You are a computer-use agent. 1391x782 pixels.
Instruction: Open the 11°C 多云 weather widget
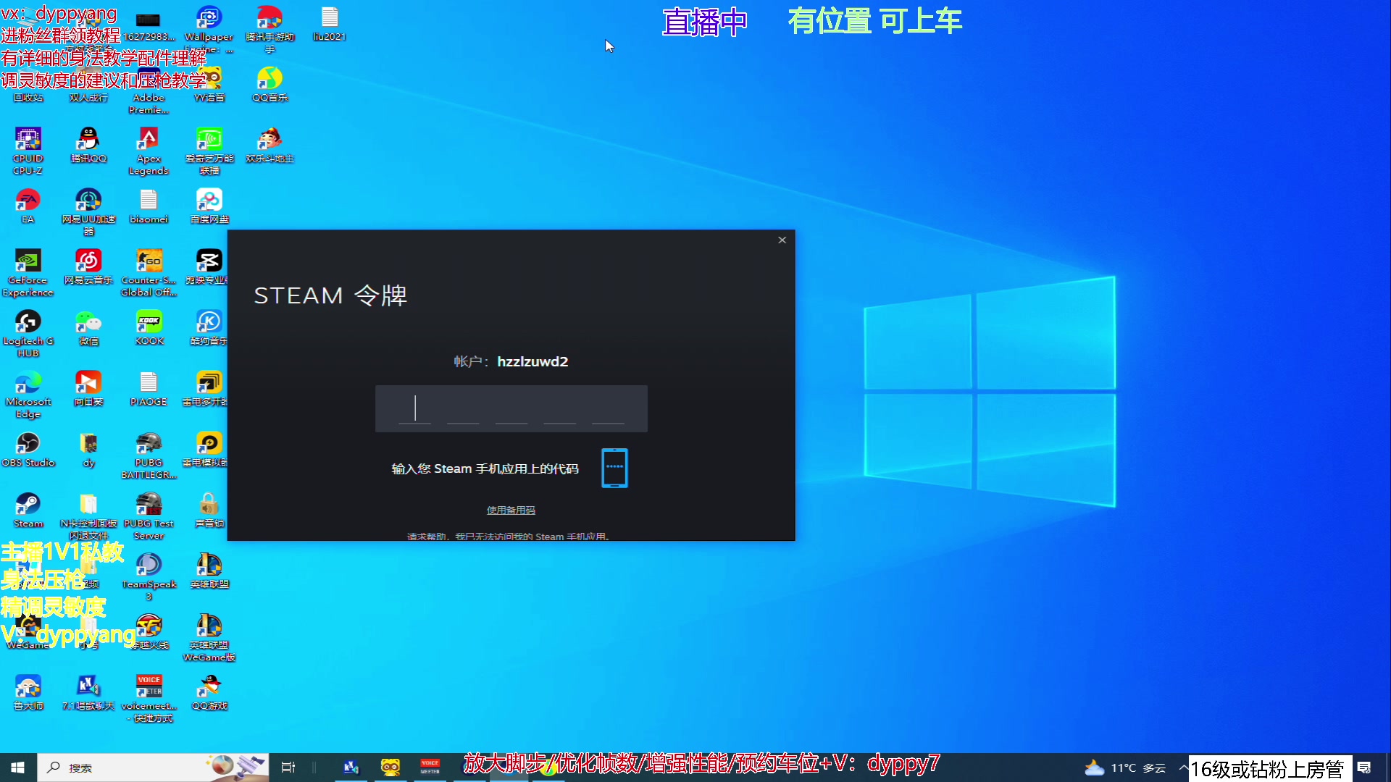pos(1125,768)
